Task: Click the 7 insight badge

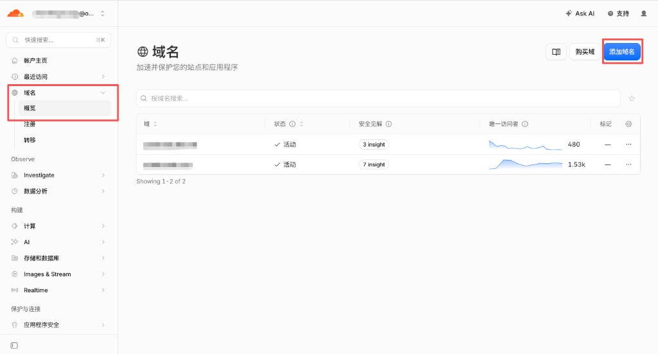Action: (x=374, y=164)
